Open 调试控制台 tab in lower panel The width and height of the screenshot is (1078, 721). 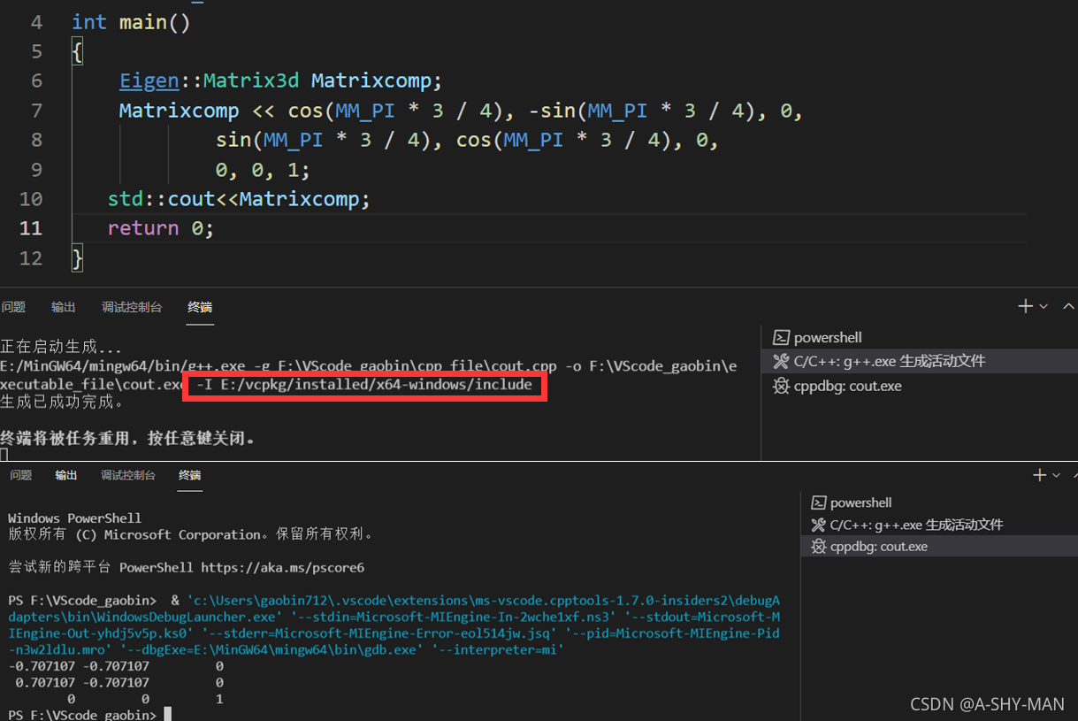(x=128, y=475)
